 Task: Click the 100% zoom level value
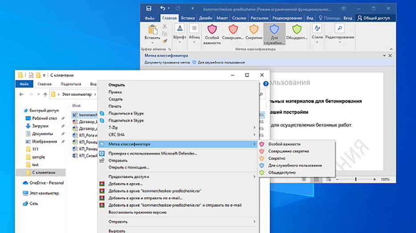coord(385,180)
